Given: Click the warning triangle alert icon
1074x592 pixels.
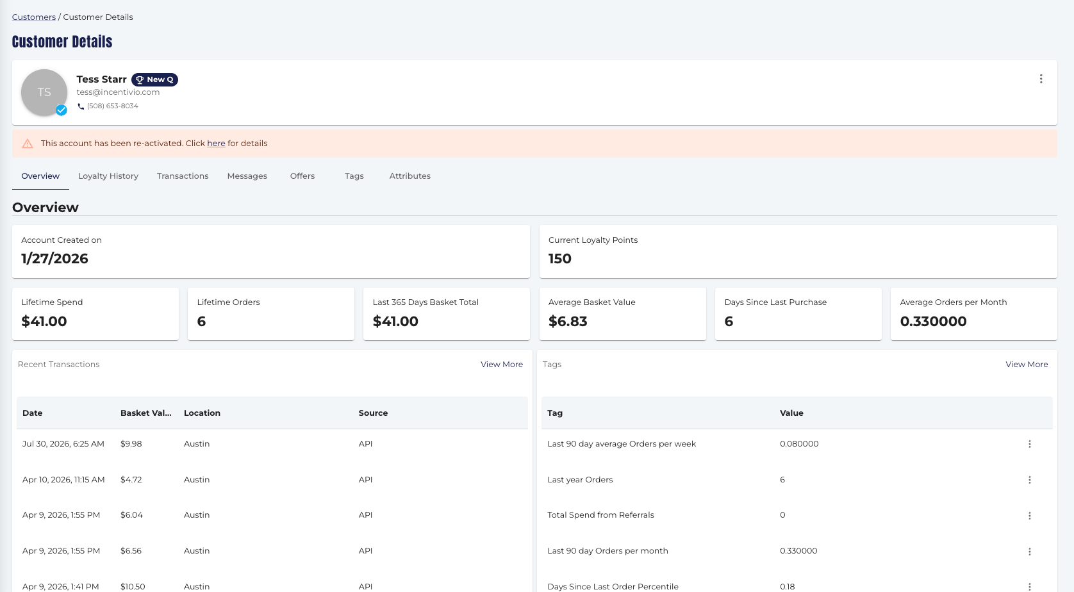Looking at the screenshot, I should point(28,144).
